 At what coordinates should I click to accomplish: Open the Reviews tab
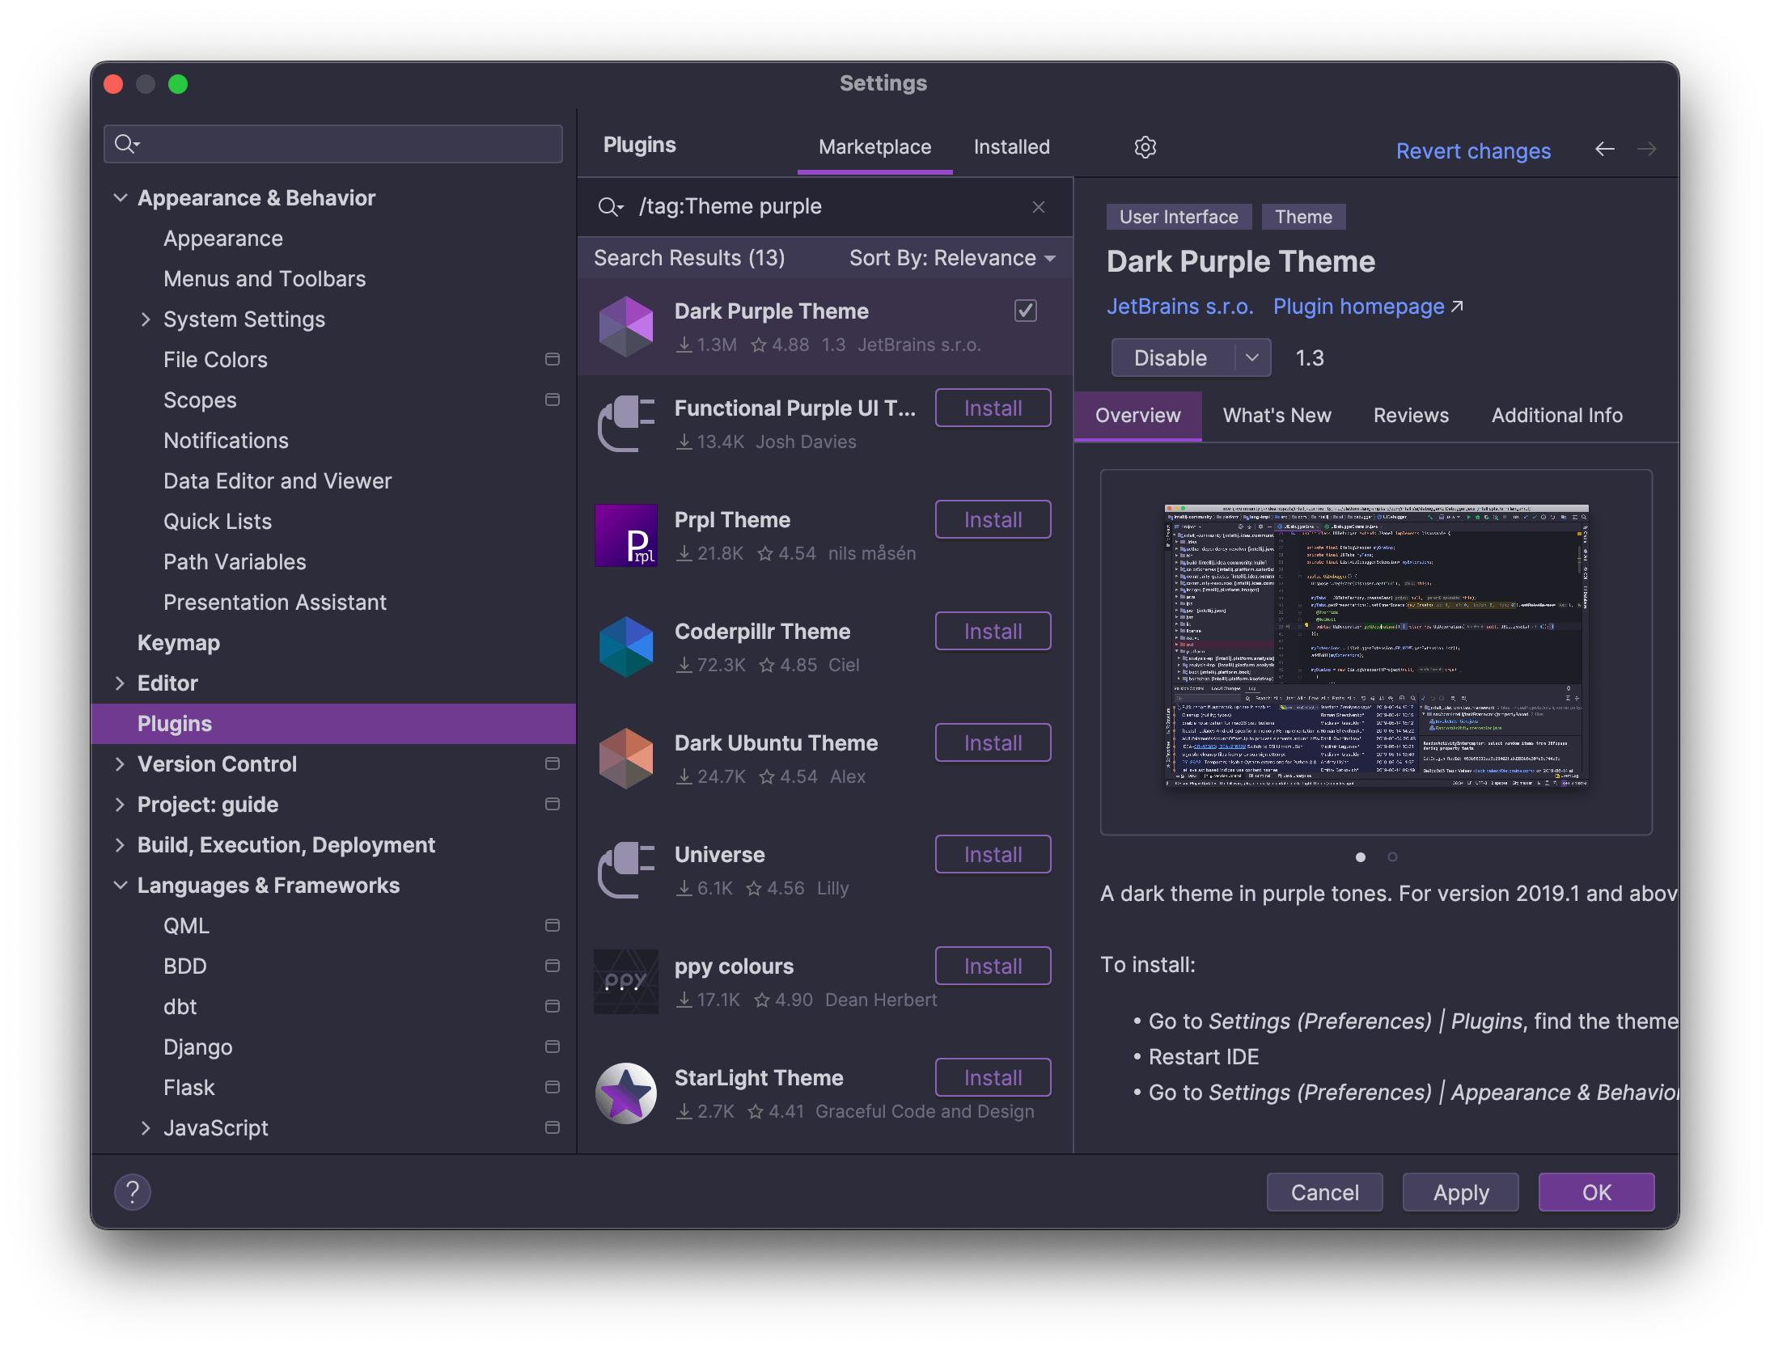[1411, 415]
